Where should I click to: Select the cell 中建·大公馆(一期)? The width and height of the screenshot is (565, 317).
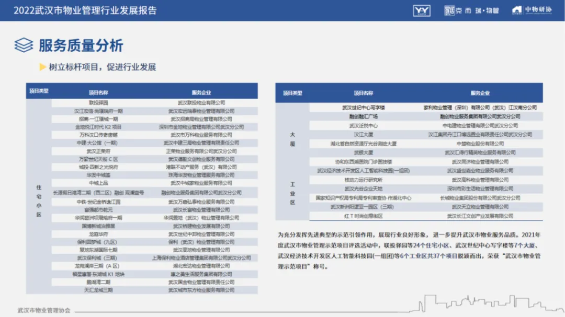(x=98, y=143)
